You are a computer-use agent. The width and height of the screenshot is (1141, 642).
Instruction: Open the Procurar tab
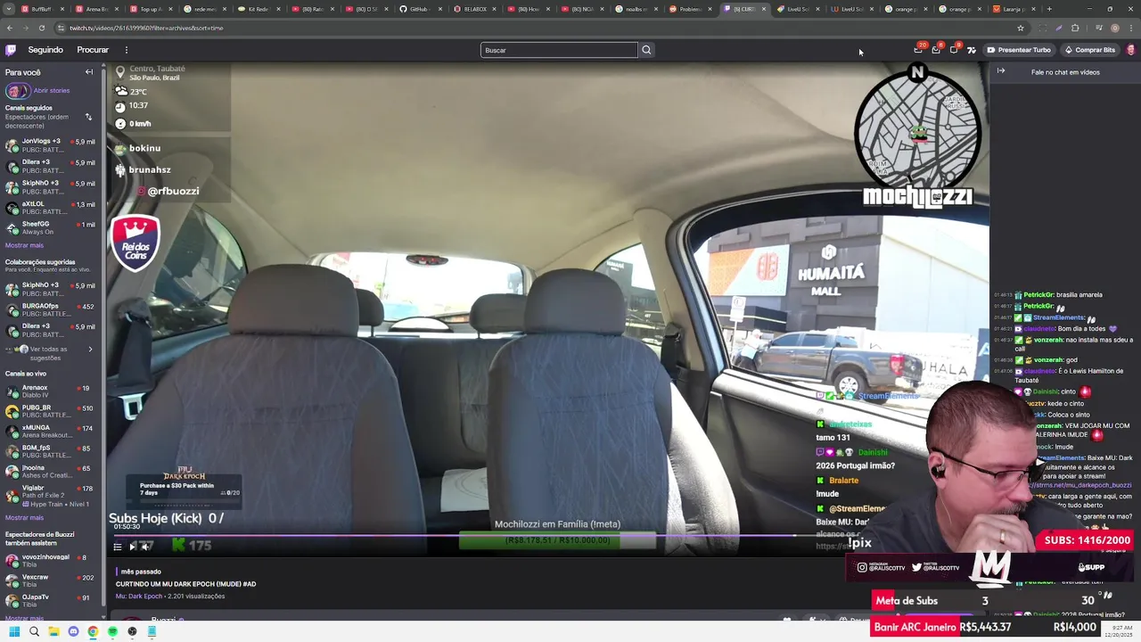point(93,50)
